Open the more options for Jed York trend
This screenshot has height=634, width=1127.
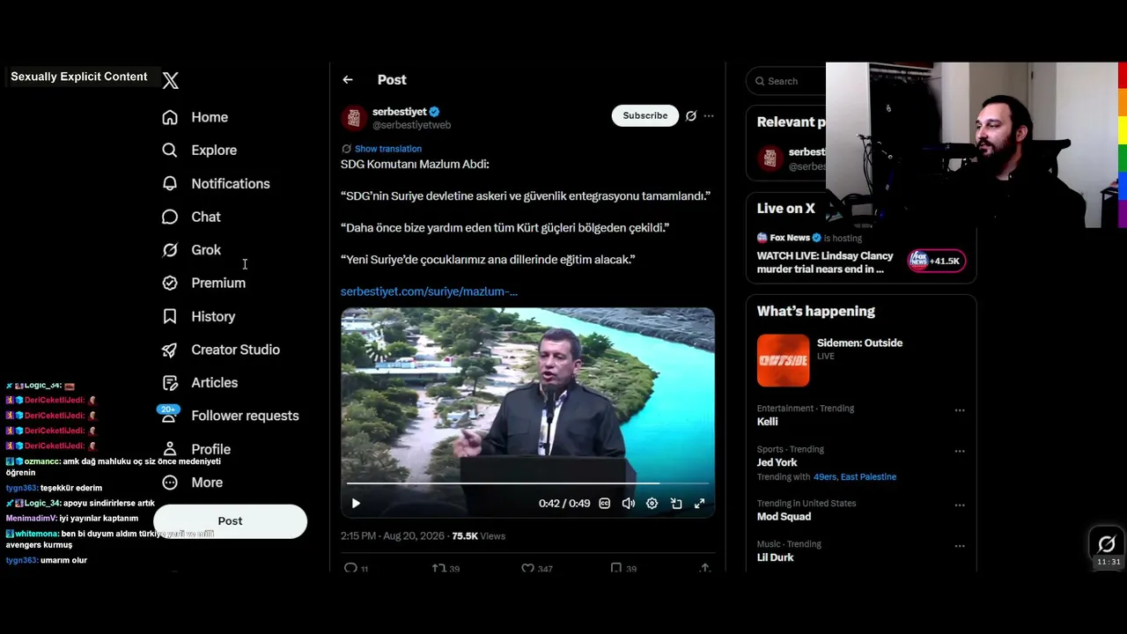tap(960, 451)
